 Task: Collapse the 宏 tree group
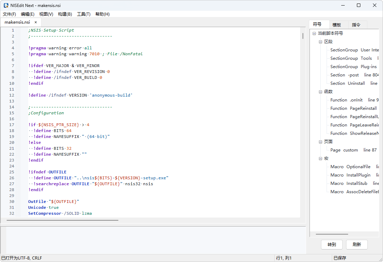click(320, 158)
